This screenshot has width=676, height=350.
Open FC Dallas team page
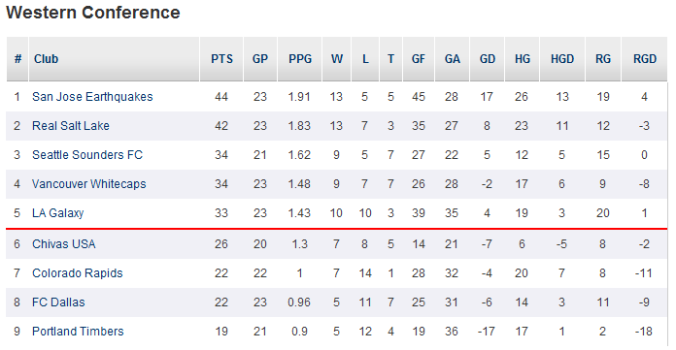click(58, 302)
